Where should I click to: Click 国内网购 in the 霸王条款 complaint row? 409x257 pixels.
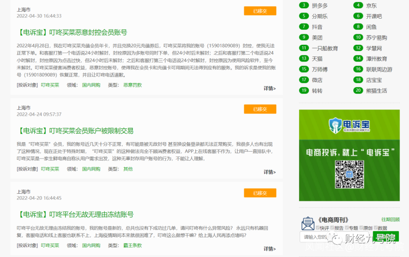pos(91,246)
